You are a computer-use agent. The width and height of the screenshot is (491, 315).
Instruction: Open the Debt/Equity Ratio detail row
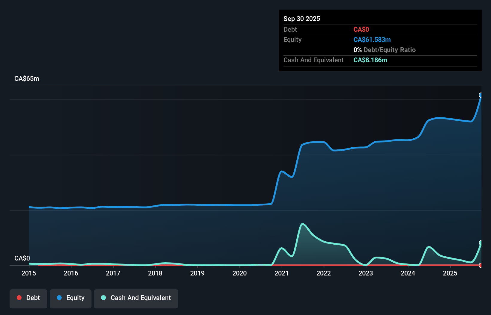pos(385,50)
